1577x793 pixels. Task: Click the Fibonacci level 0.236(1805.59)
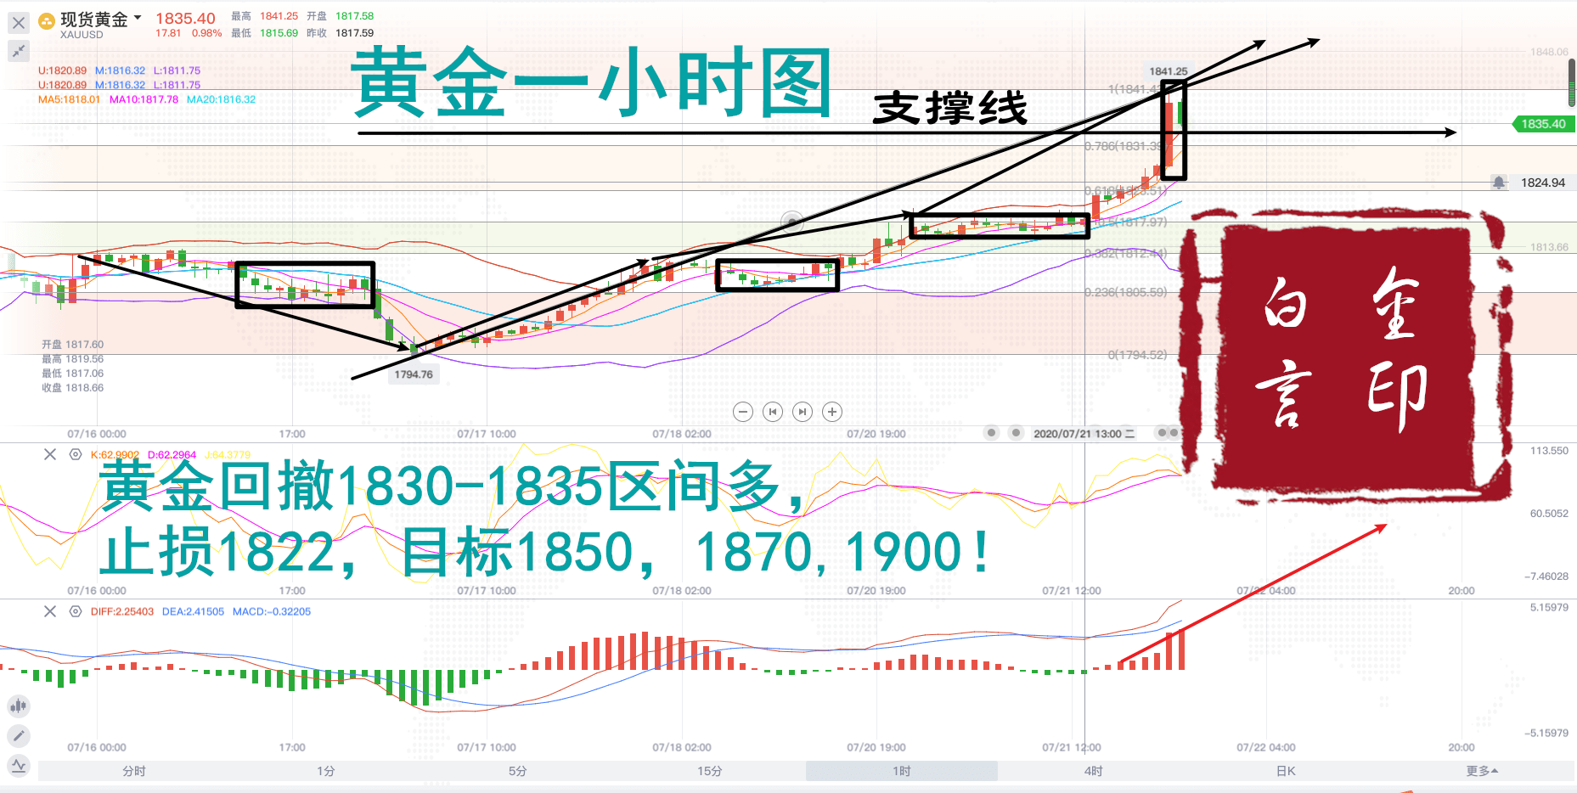(1125, 292)
